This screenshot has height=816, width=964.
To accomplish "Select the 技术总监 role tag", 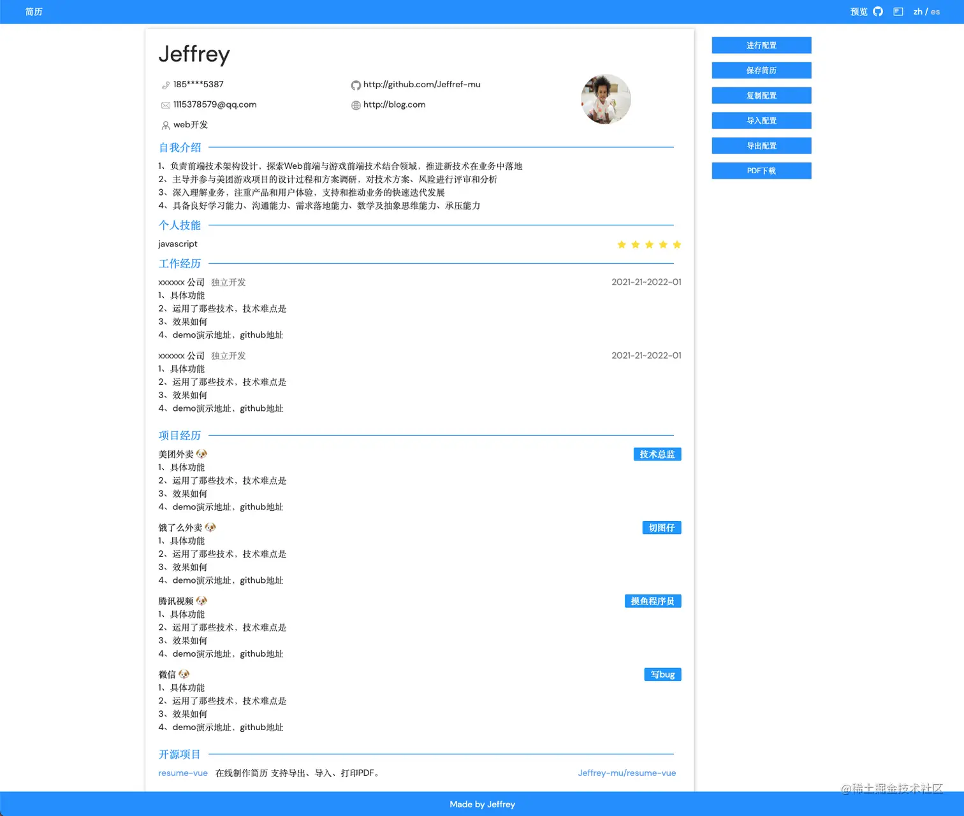I will tap(657, 454).
